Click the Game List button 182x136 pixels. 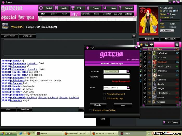point(27,36)
